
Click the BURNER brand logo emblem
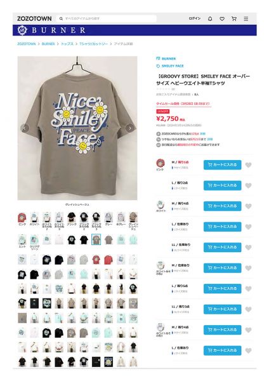click(22, 30)
